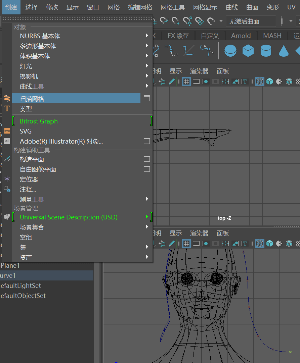The image size is (300, 363).
Task: Select the pencil curve tool shelf icon
Action: tap(188, 50)
